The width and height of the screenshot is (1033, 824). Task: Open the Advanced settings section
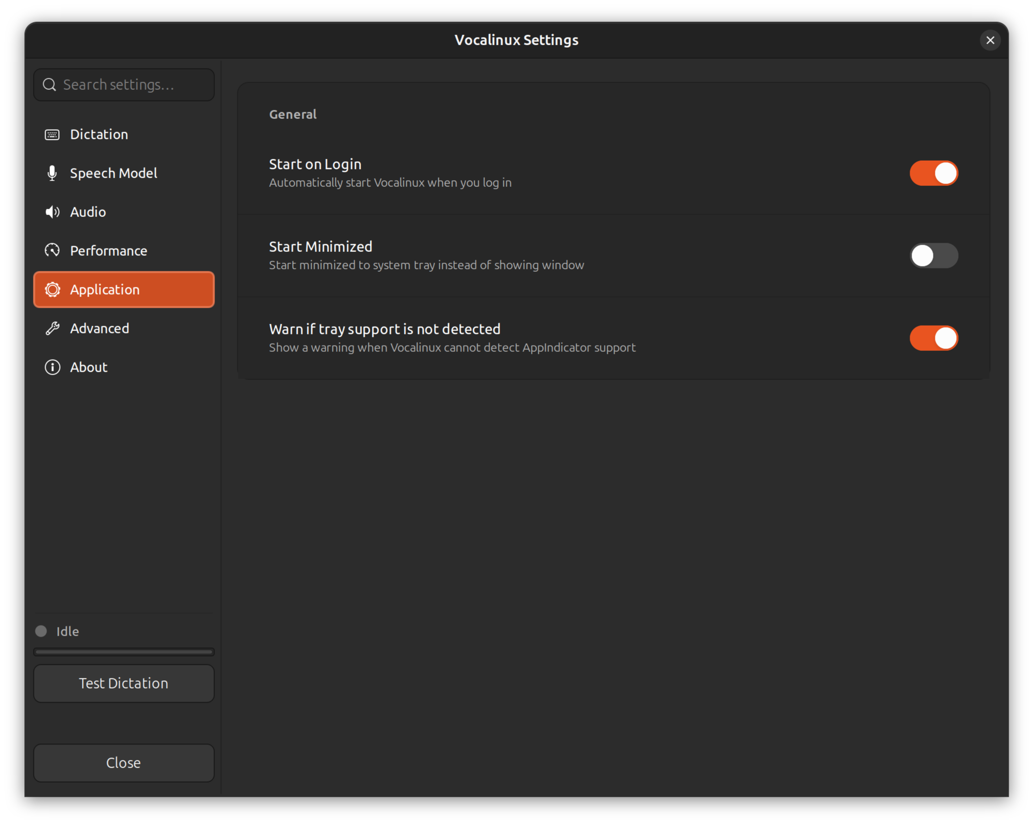pos(124,329)
